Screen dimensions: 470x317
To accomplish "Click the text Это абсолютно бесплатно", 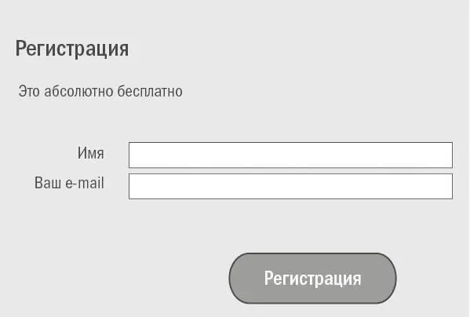I will click(x=100, y=91).
